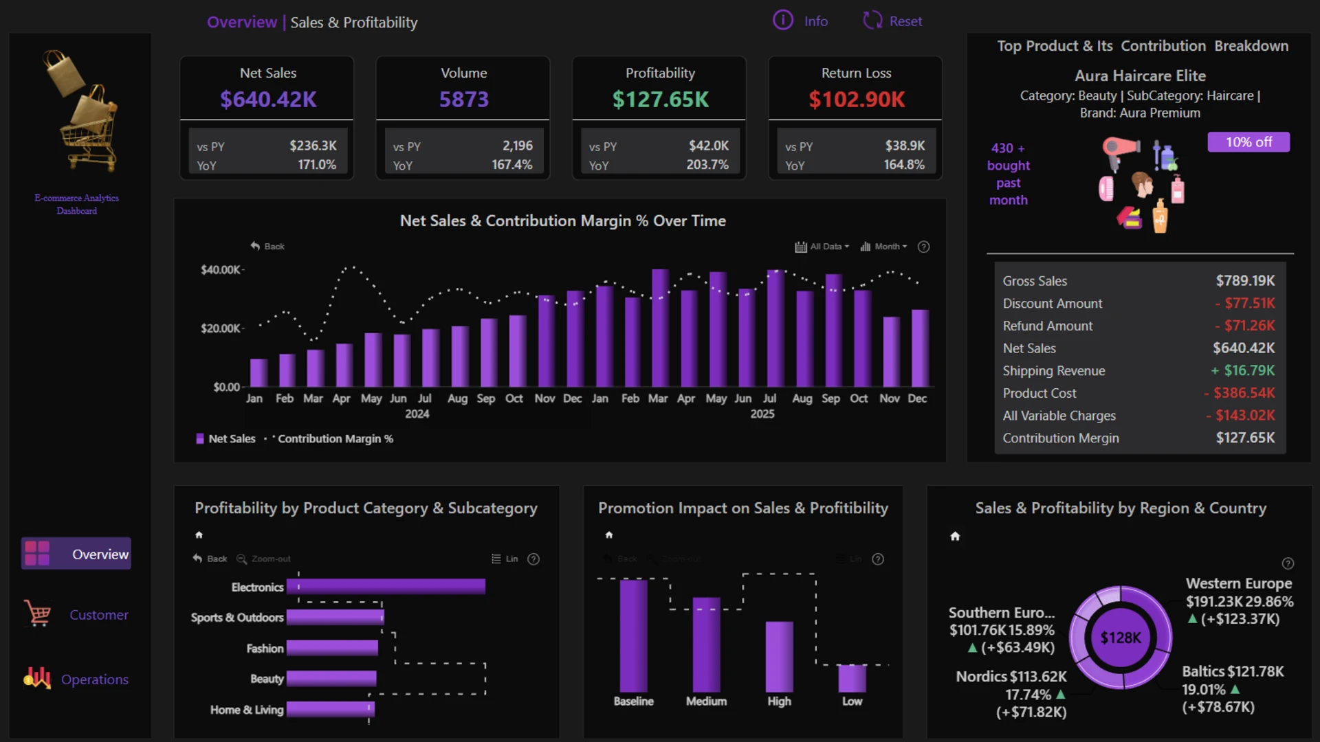Screen dimensions: 1320x742
Task: Click the Baseline promotion bar
Action: click(x=633, y=636)
